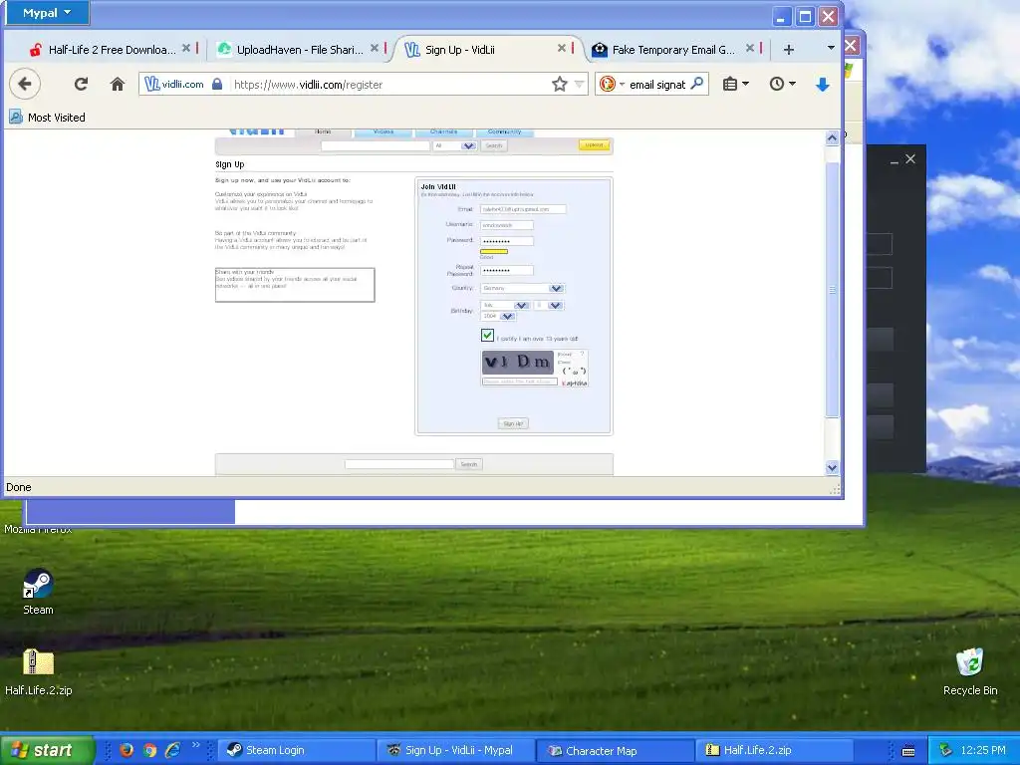Click the padlock site security icon
Screen dimensions: 1020x765
(217, 84)
